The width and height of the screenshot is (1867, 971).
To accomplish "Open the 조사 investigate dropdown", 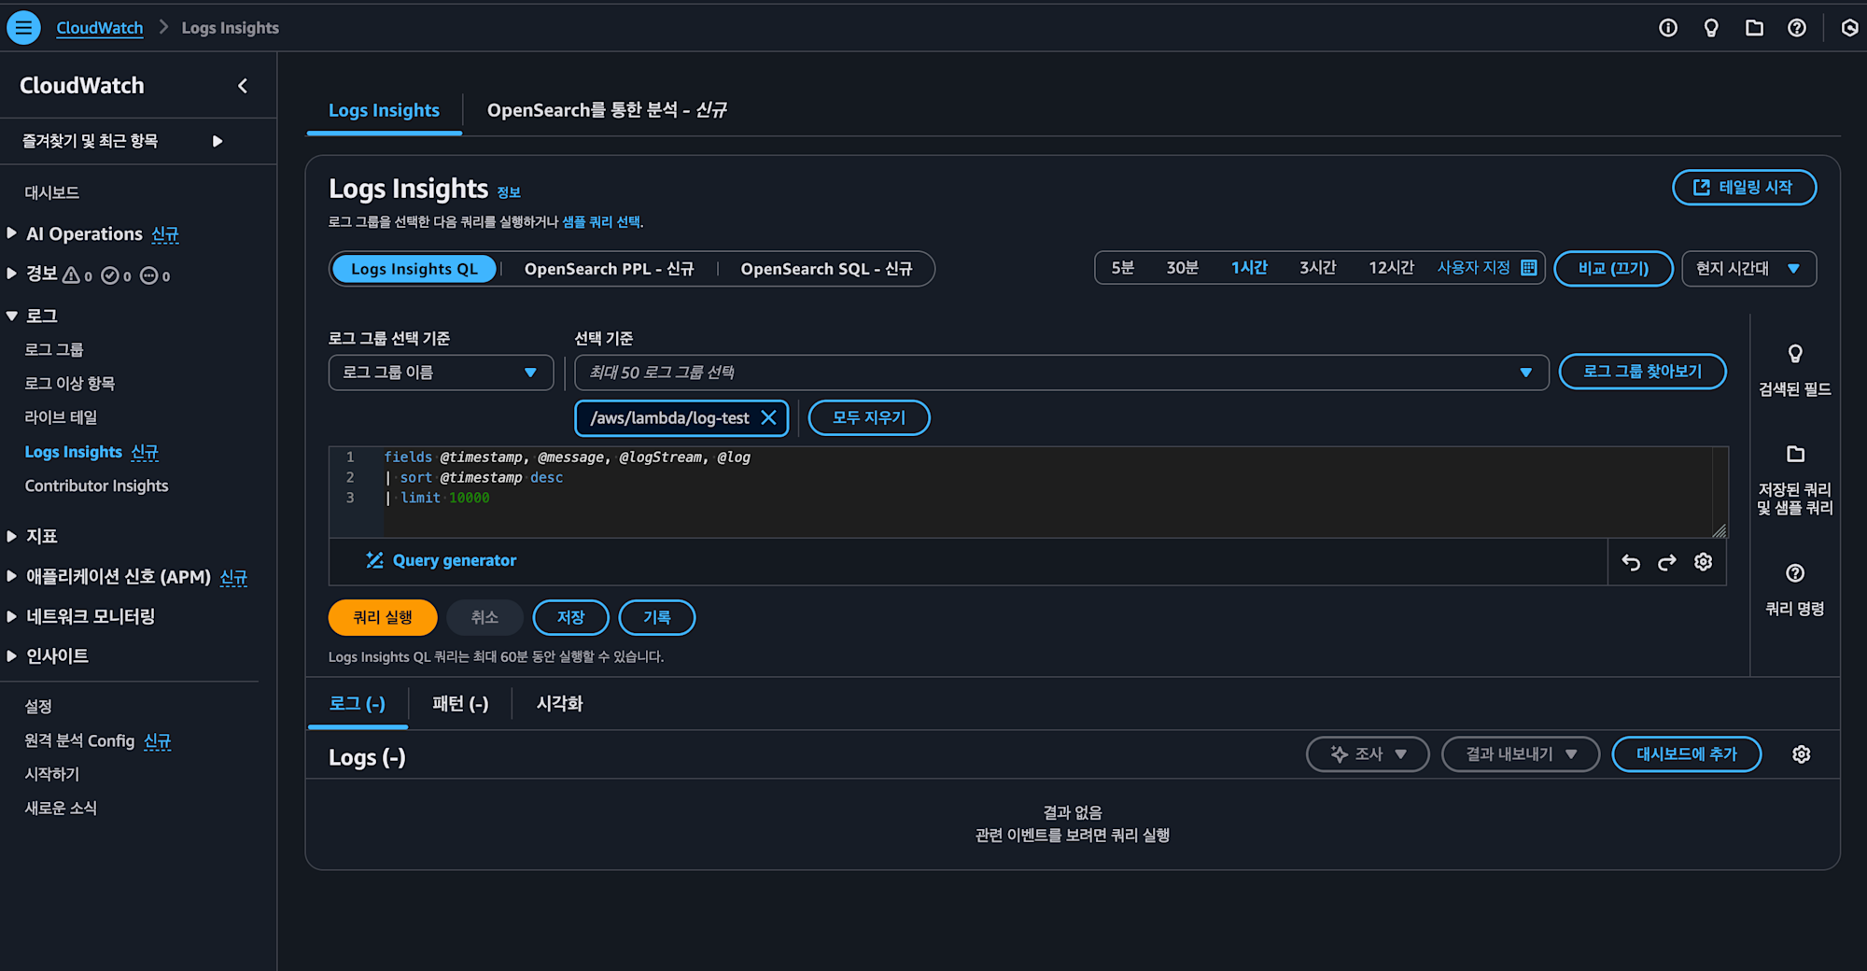I will (x=1368, y=754).
